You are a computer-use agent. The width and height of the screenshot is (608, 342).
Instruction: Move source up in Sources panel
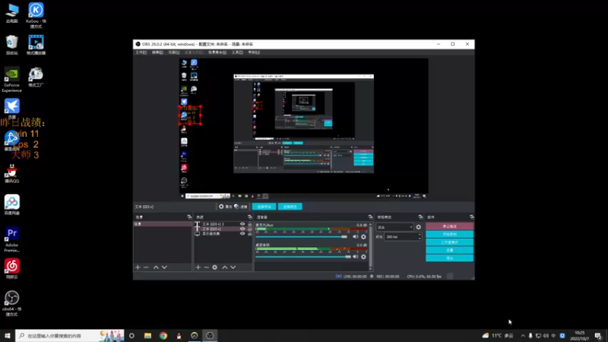pyautogui.click(x=224, y=268)
